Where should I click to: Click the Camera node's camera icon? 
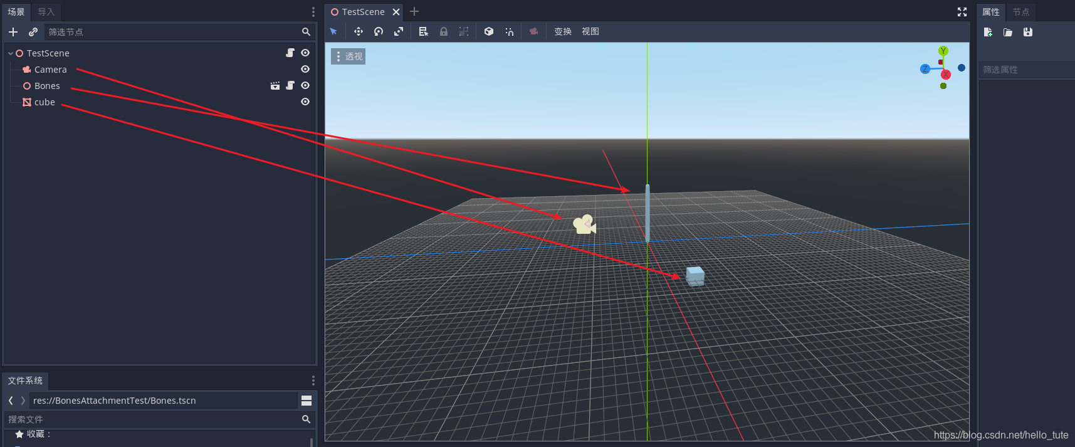(x=27, y=70)
